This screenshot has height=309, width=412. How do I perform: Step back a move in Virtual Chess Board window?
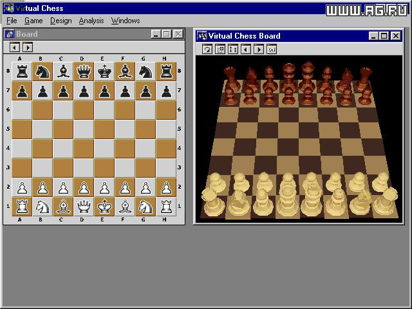point(246,50)
